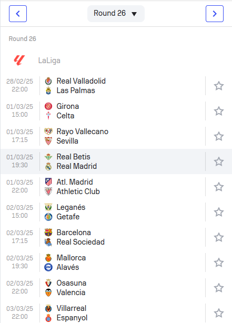Open the LaLiga league link
Screen dimensions: 232x323
tap(49, 60)
